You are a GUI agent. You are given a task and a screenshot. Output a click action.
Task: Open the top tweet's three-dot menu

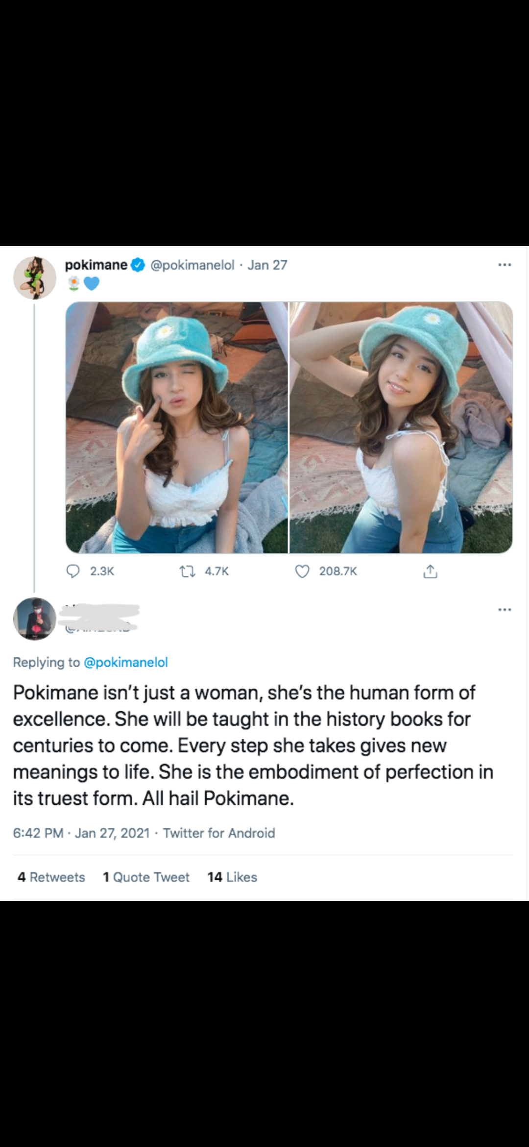504,265
